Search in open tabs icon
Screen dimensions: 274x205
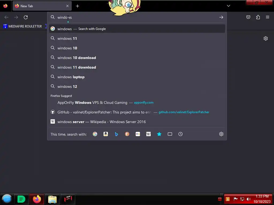click(x=170, y=134)
